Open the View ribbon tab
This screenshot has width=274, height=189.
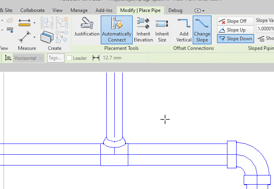click(57, 10)
